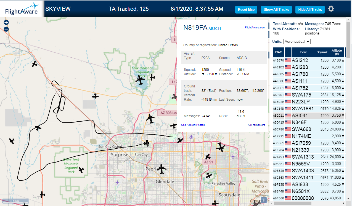Click the FlightAware logo
The image size is (352, 206).
22,9
